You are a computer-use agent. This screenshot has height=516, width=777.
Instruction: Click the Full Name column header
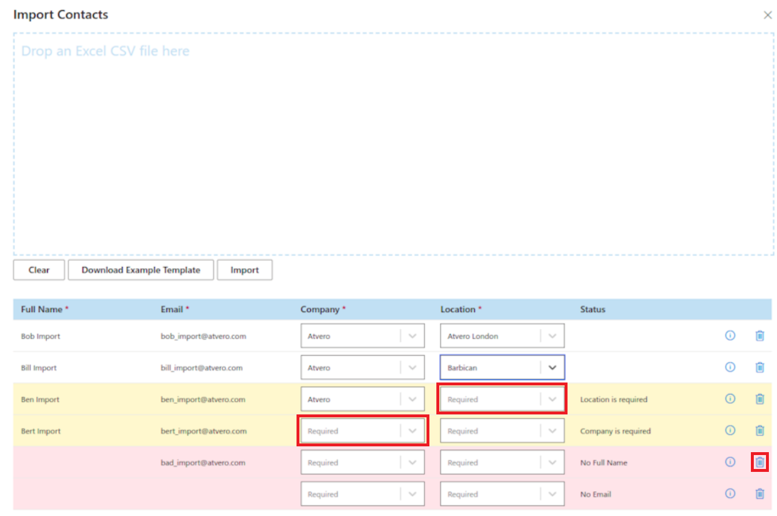pos(45,309)
